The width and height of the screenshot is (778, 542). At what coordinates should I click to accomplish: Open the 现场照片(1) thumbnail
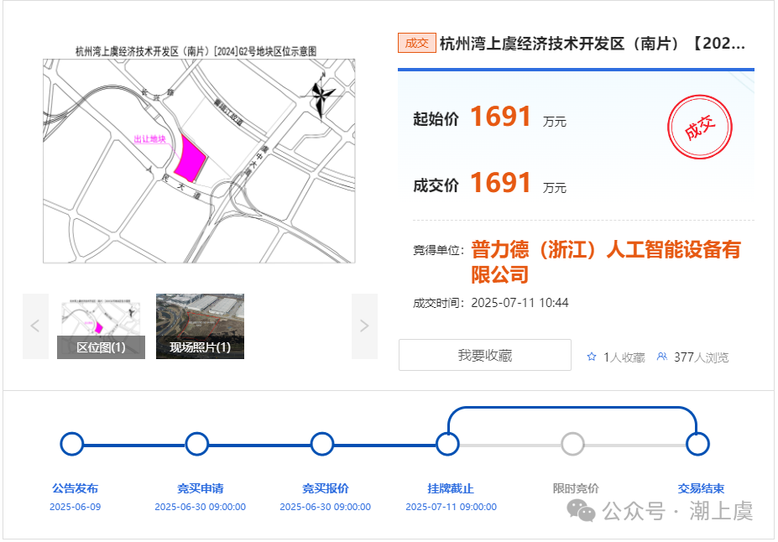point(200,326)
